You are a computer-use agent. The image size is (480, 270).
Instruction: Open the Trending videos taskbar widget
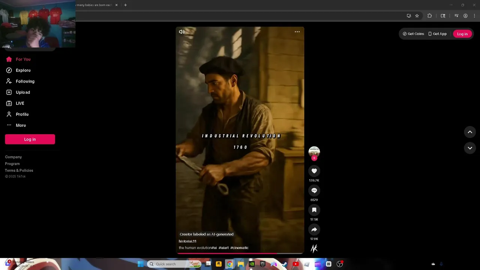tap(21, 264)
